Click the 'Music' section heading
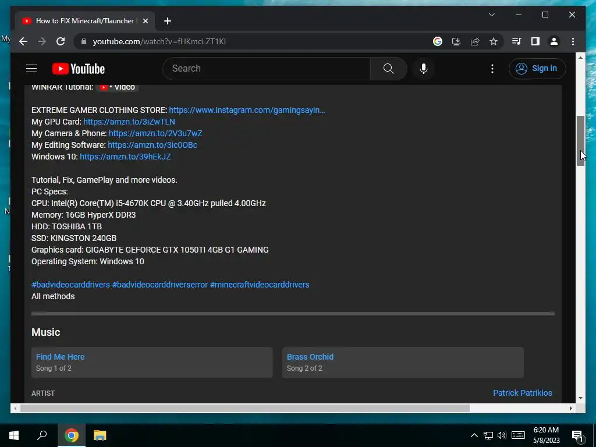Image resolution: width=596 pixels, height=447 pixels. click(45, 332)
